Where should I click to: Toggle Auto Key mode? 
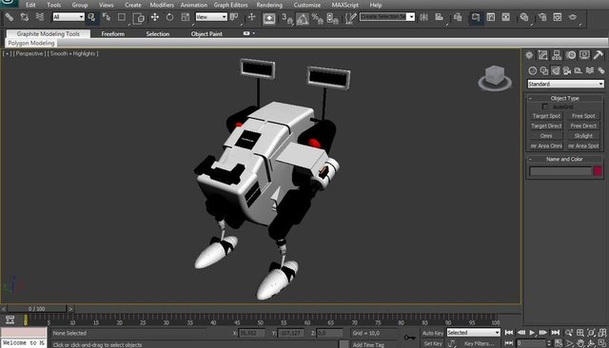433,333
